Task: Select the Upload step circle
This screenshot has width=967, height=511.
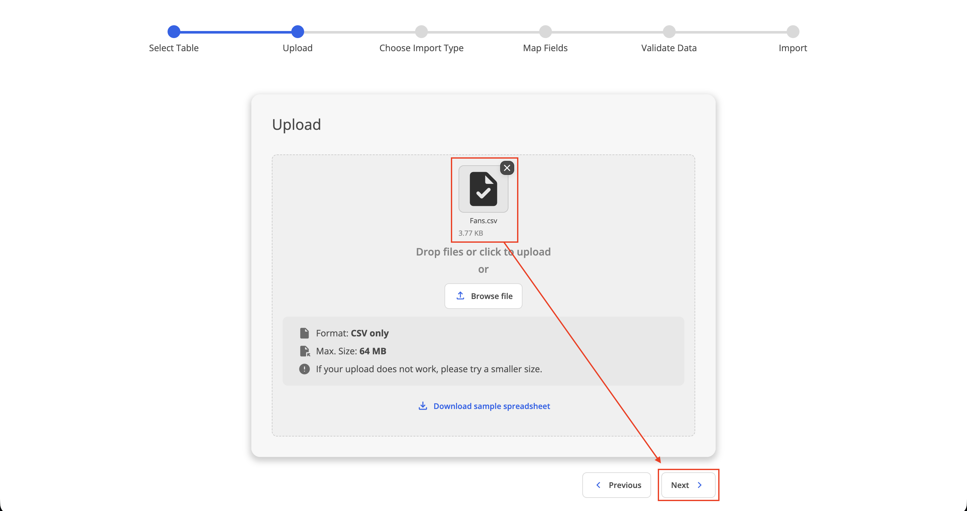Action: click(x=298, y=32)
